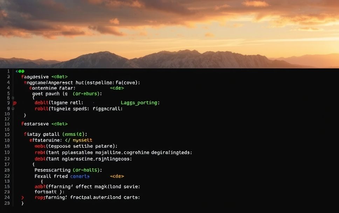Open the blue 'conerts' link
The image size is (339, 213).
pos(80,176)
